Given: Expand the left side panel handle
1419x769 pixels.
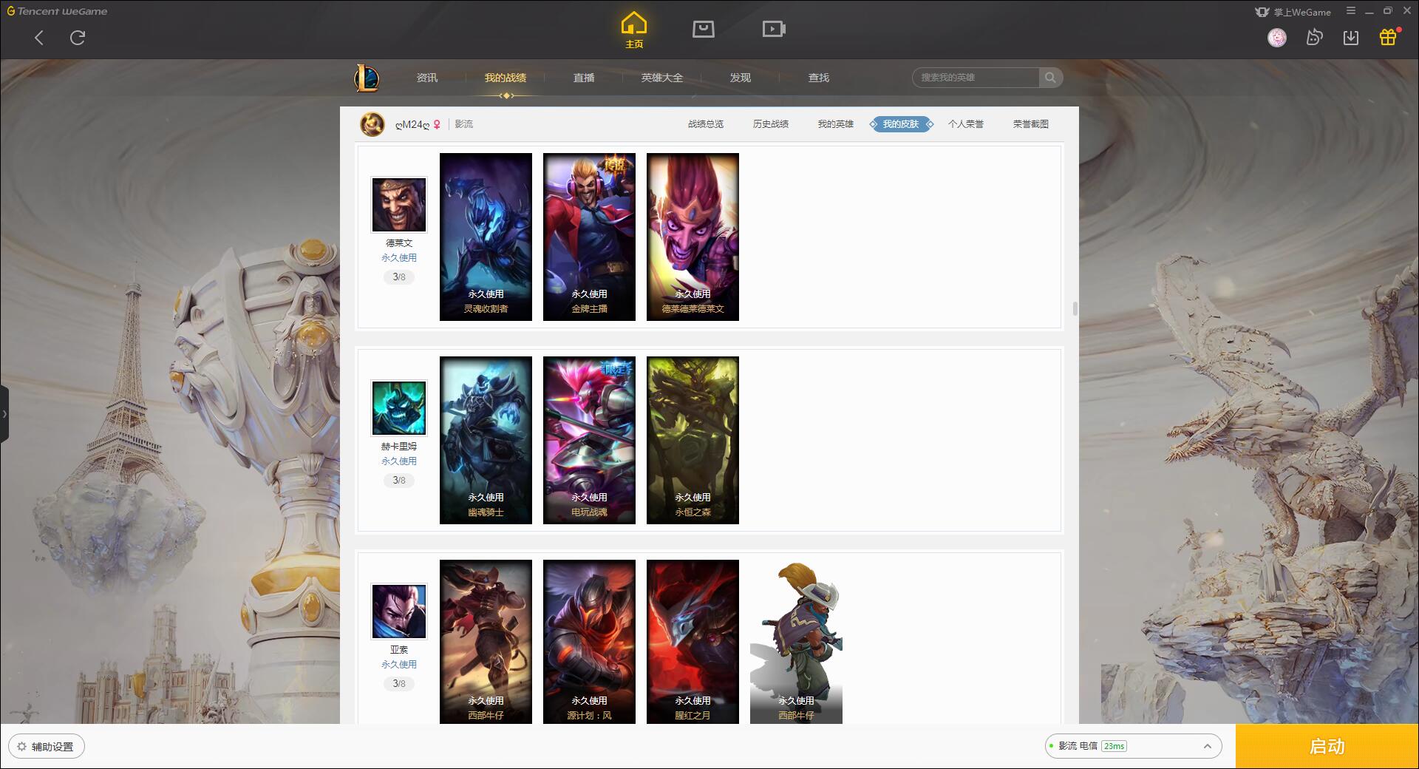Looking at the screenshot, I should pyautogui.click(x=4, y=414).
